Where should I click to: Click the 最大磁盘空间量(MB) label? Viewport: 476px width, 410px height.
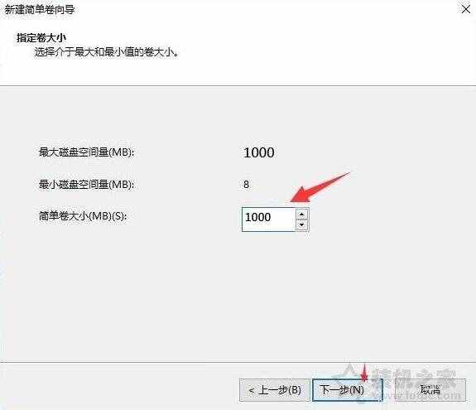point(87,152)
